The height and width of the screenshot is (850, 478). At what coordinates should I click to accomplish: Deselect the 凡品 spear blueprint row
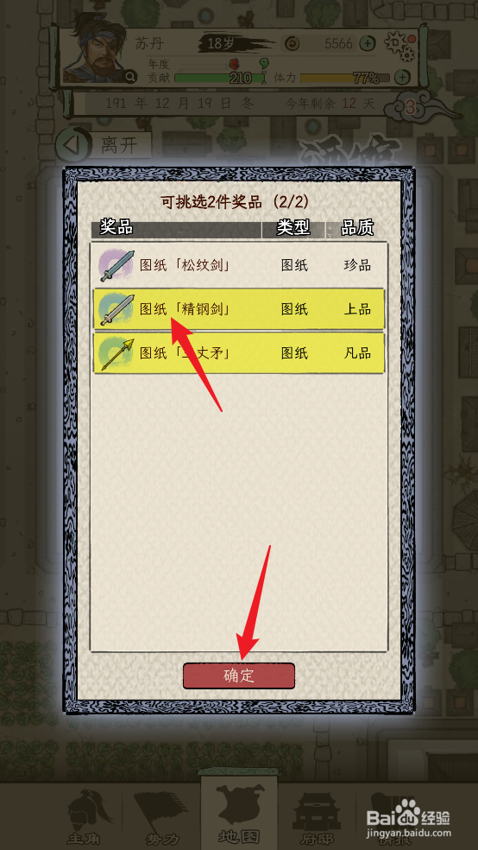(x=239, y=353)
